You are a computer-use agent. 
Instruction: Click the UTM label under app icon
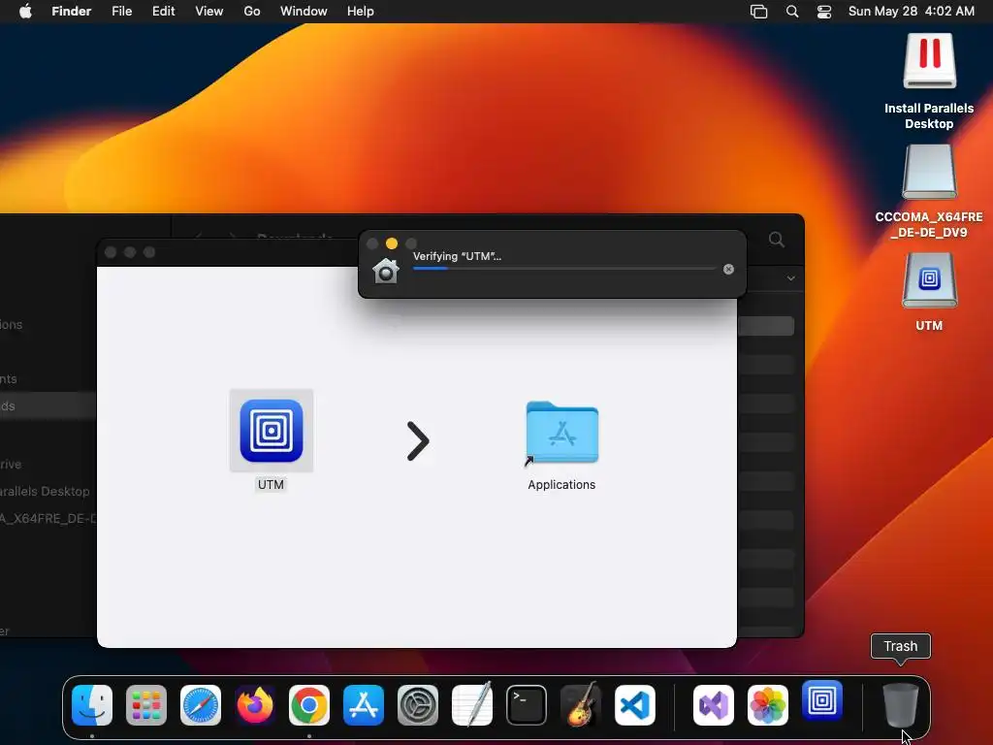point(271,485)
